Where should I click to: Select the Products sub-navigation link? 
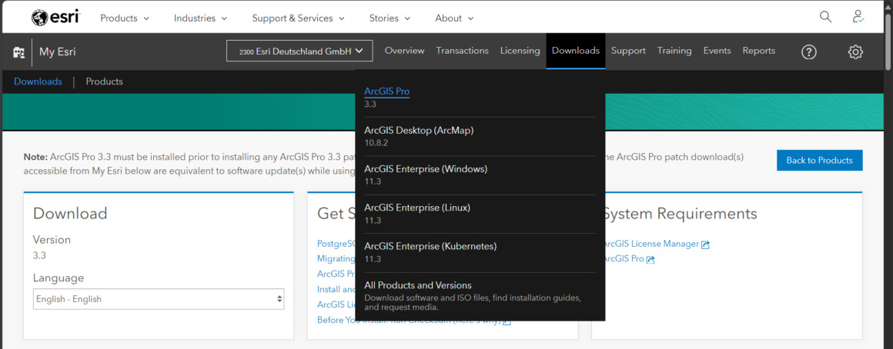104,81
